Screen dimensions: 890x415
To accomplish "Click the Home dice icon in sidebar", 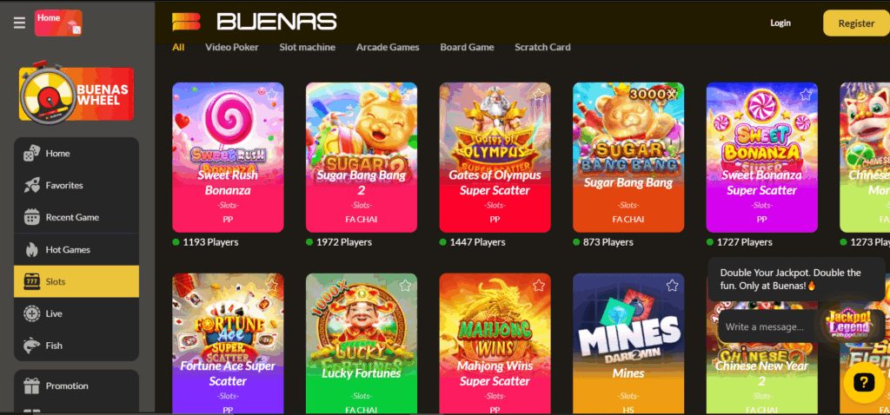I will coord(32,153).
